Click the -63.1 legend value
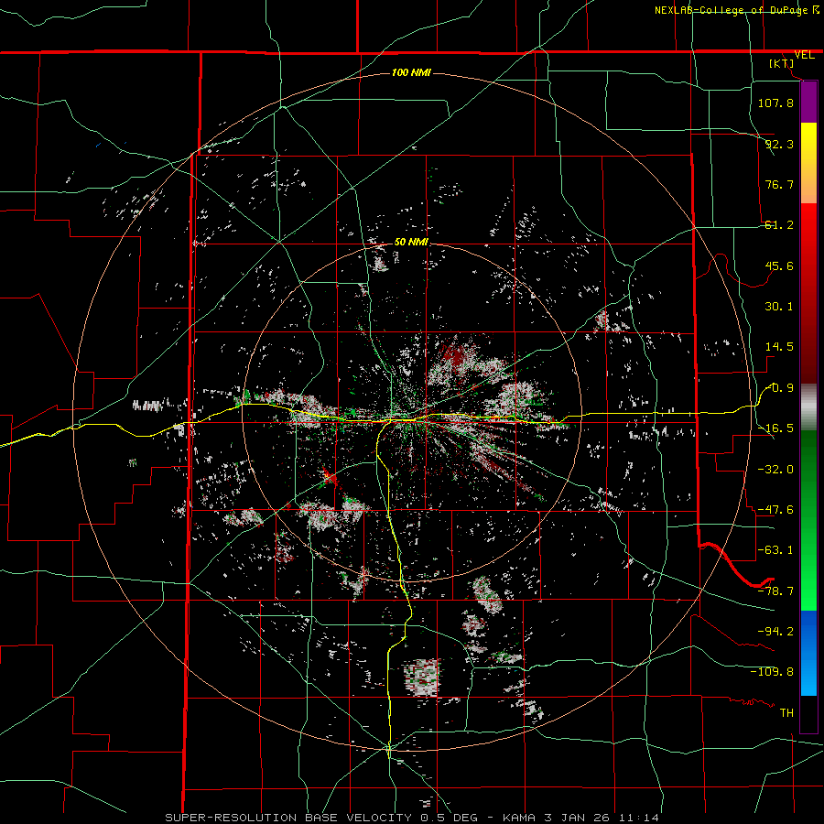 tap(775, 550)
